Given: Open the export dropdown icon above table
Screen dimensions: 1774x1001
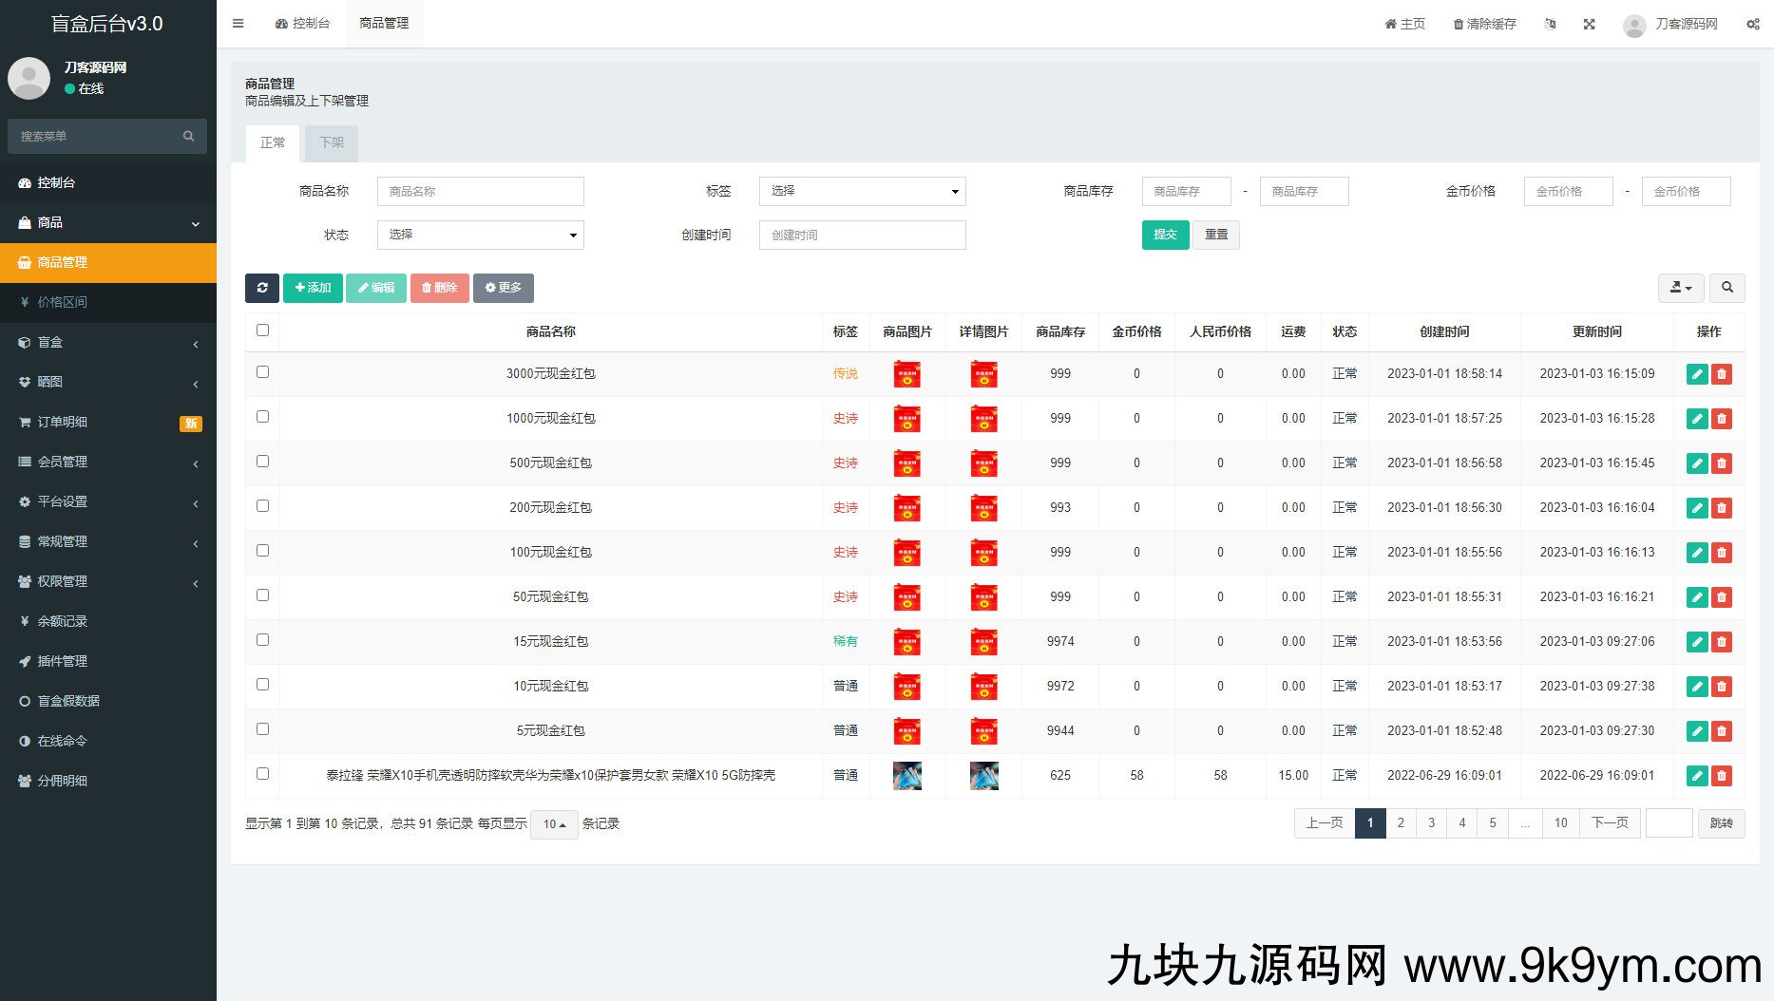Looking at the screenshot, I should coord(1680,288).
